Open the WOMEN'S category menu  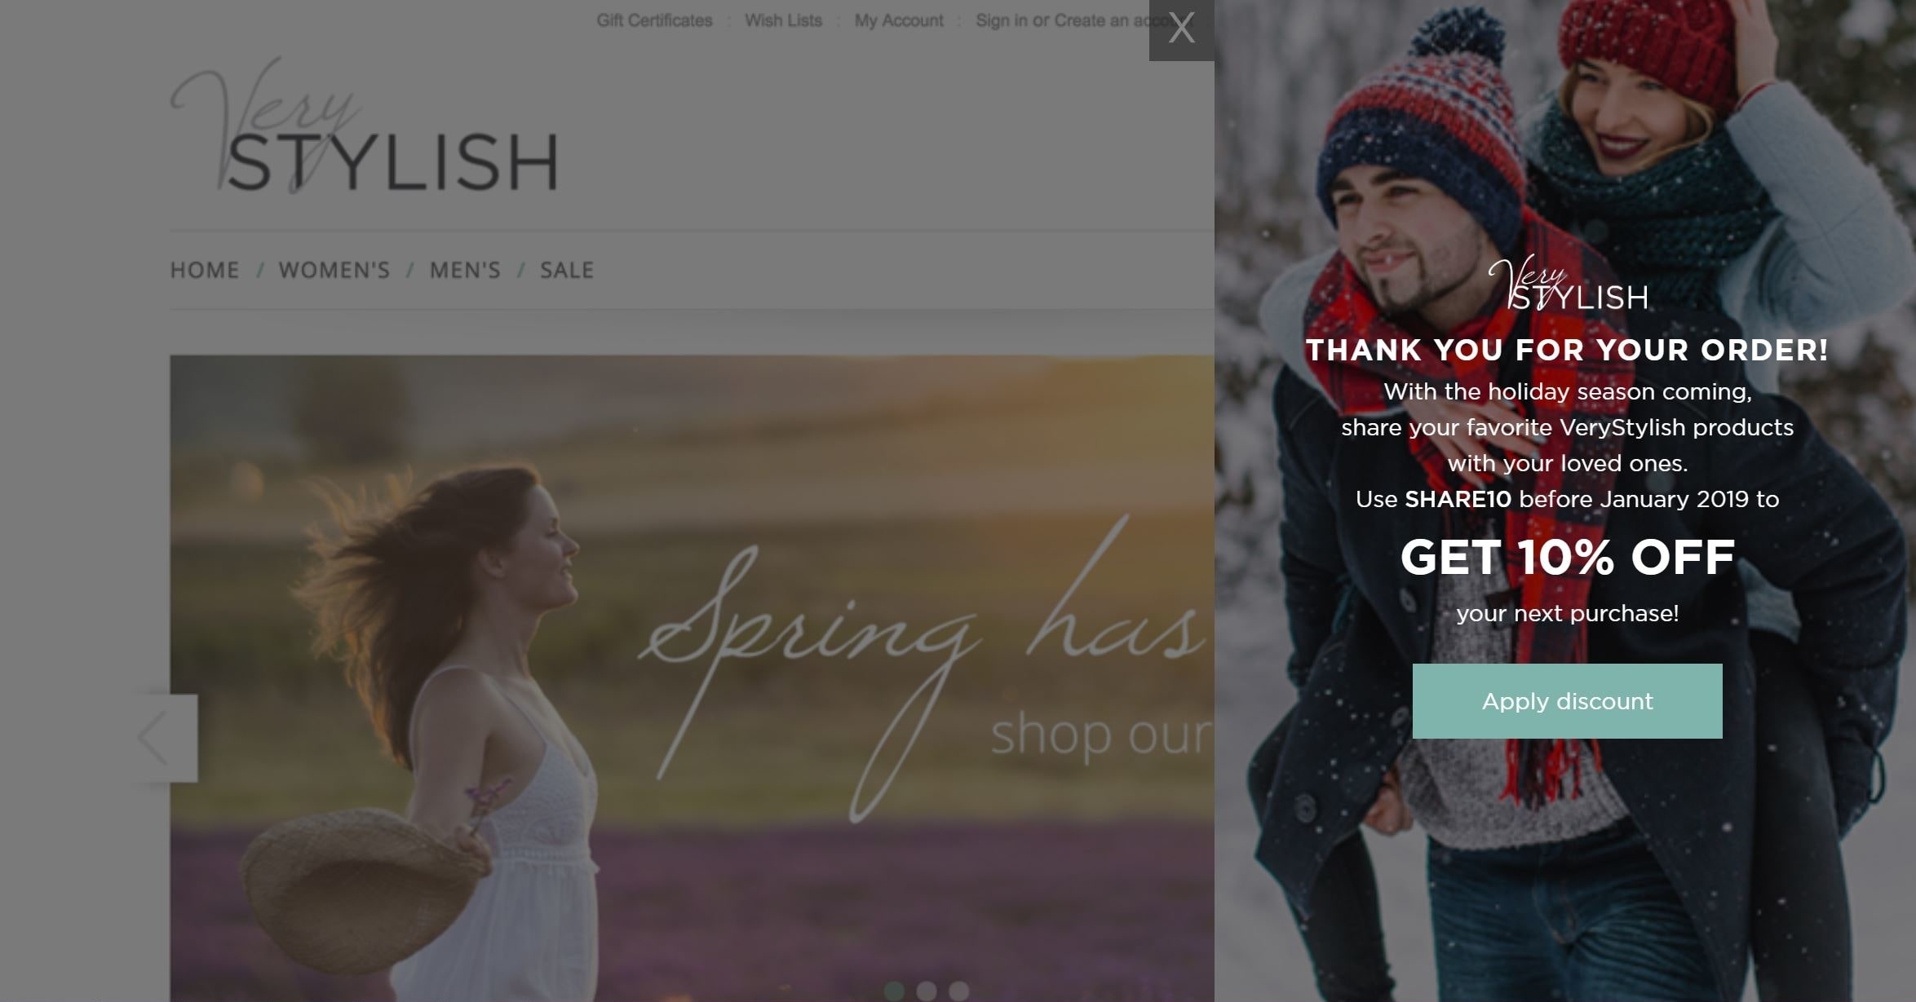(334, 270)
